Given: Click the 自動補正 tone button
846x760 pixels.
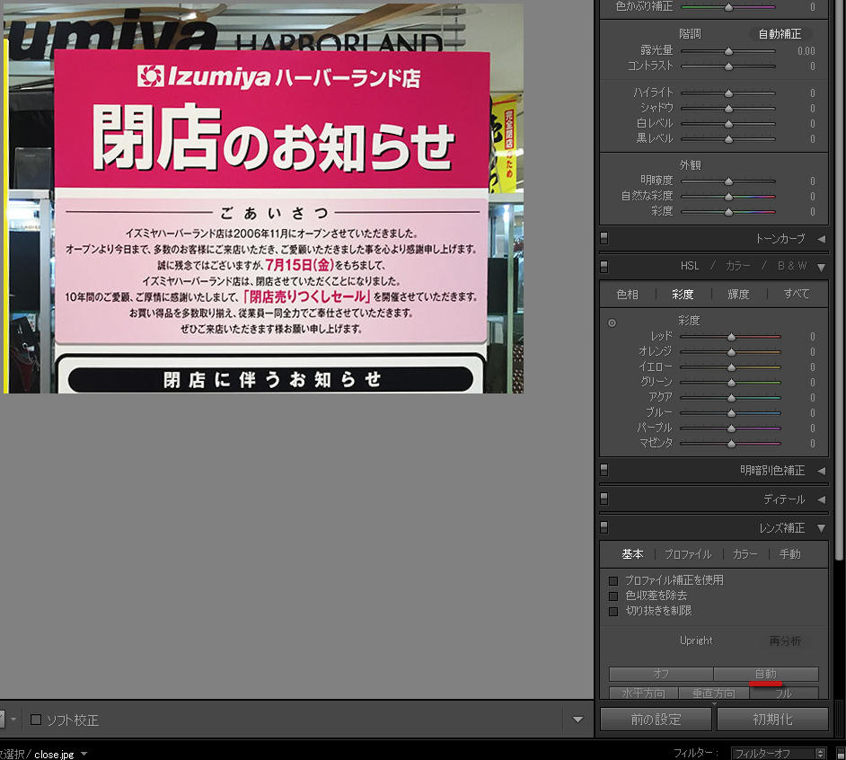Looking at the screenshot, I should pyautogui.click(x=780, y=34).
